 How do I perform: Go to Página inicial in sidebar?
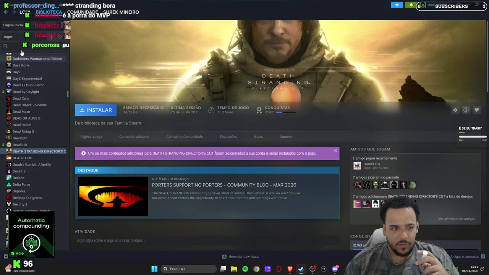pos(13,25)
